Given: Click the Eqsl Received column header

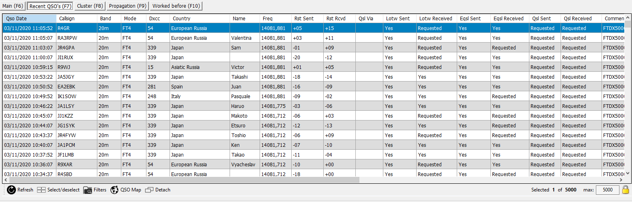Looking at the screenshot, I should pos(509,19).
